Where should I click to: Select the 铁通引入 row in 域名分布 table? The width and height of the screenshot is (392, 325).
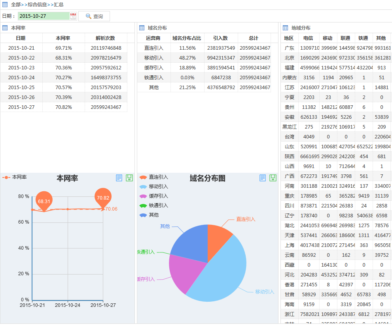click(204, 78)
